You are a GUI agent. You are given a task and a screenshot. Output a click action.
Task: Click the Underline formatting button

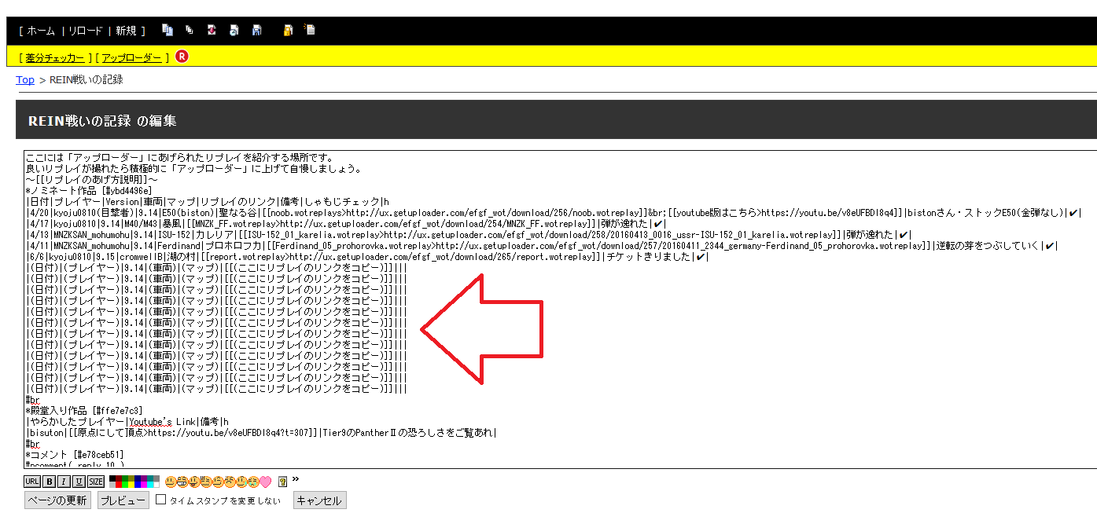point(79,482)
